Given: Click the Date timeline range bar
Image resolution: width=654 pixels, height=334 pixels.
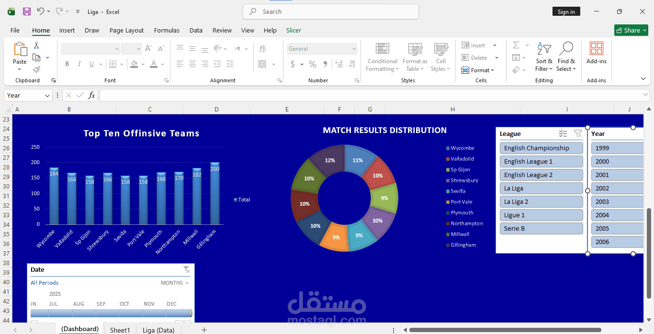Looking at the screenshot, I should coord(111,313).
